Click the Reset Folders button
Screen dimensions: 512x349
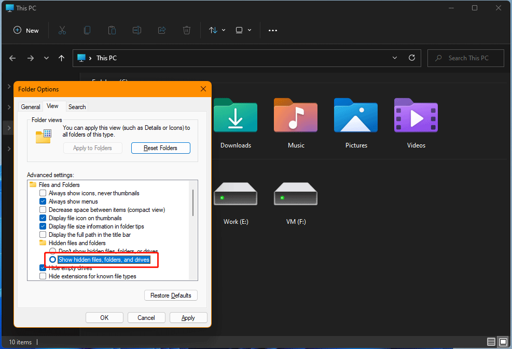160,147
